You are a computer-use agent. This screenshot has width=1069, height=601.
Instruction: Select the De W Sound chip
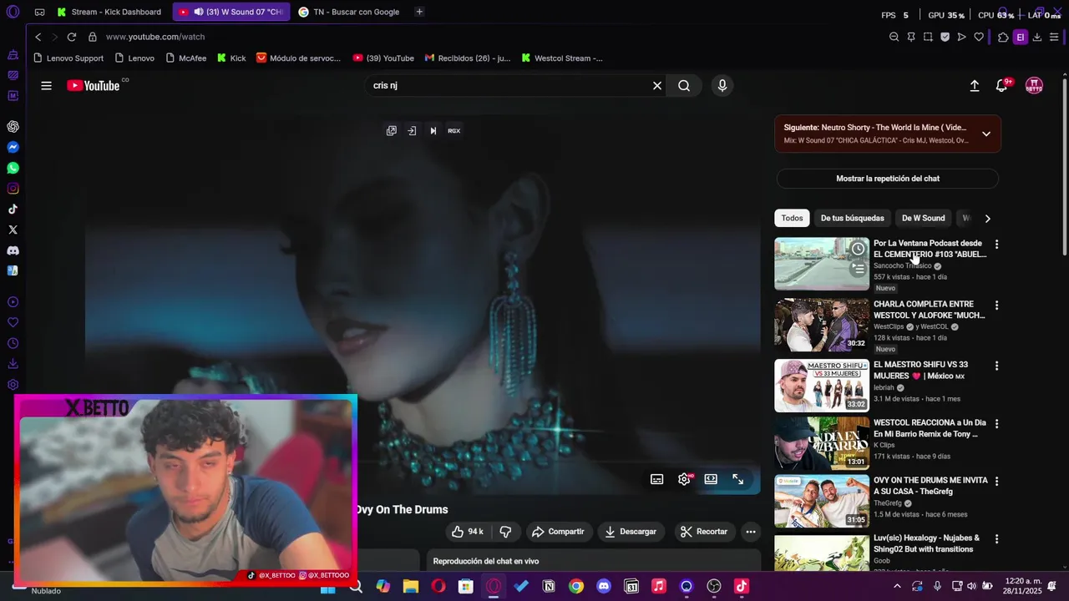point(923,219)
